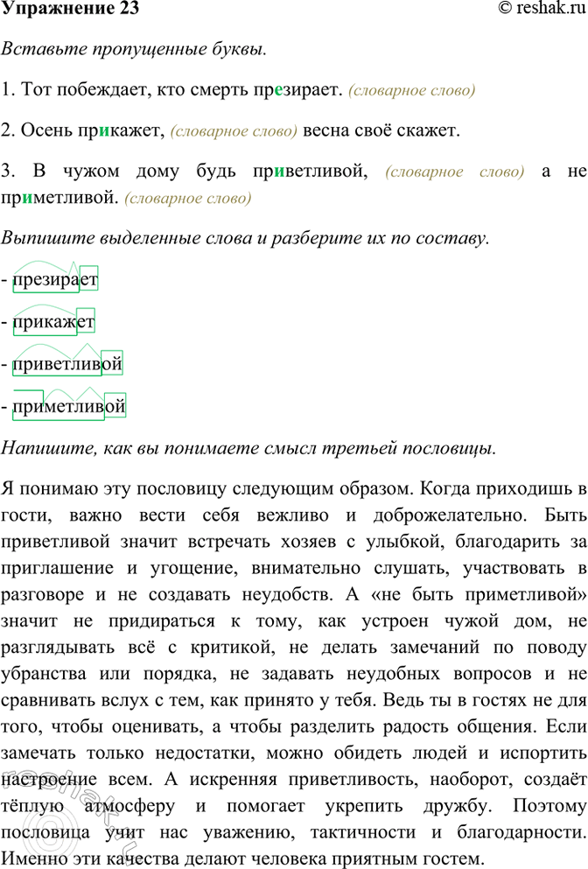Click the word "скажет" ending sentence 2

pos(430,130)
